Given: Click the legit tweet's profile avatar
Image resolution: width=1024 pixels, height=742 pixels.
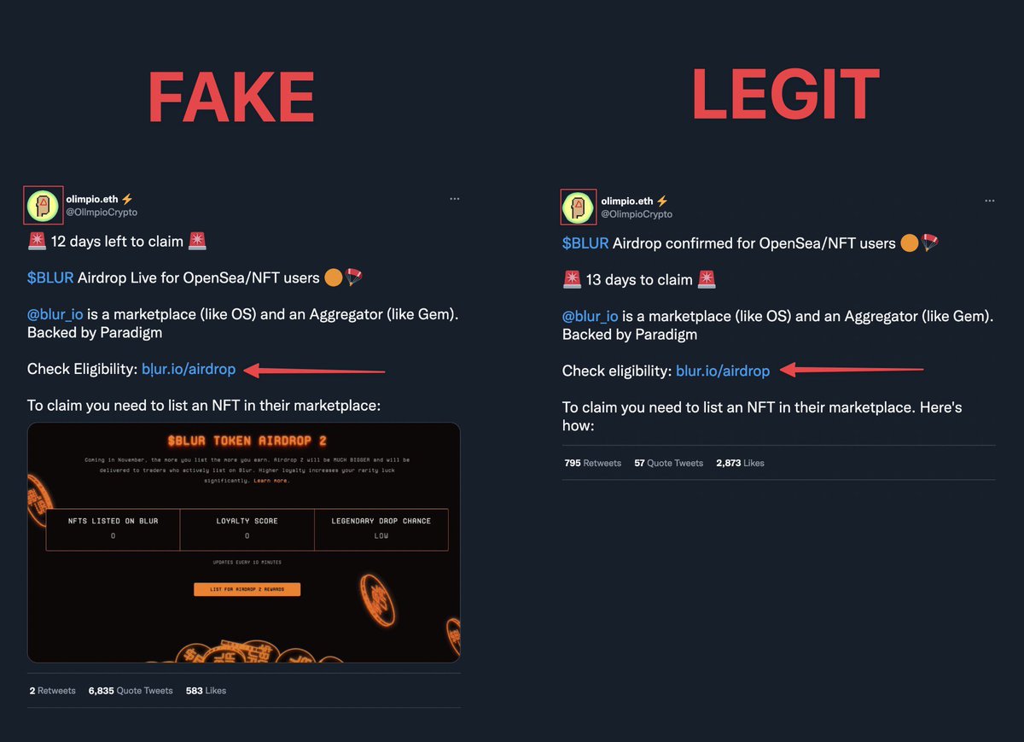Looking at the screenshot, I should [x=578, y=207].
